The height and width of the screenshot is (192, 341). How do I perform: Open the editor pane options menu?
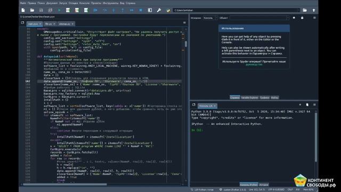click(x=184, y=22)
